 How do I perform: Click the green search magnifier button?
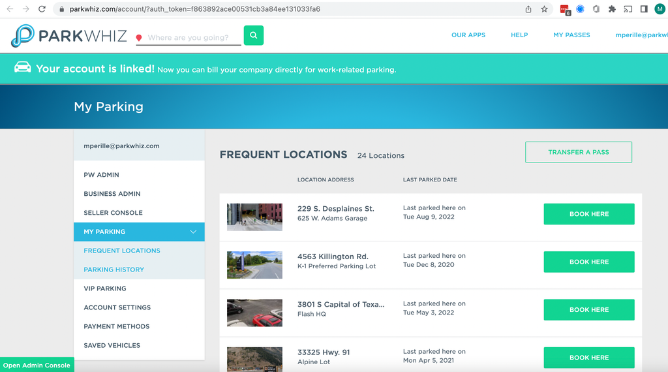pos(254,35)
